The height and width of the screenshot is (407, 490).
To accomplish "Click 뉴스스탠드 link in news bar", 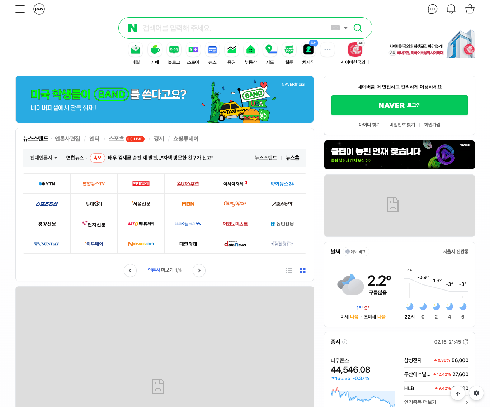I will tap(266, 158).
